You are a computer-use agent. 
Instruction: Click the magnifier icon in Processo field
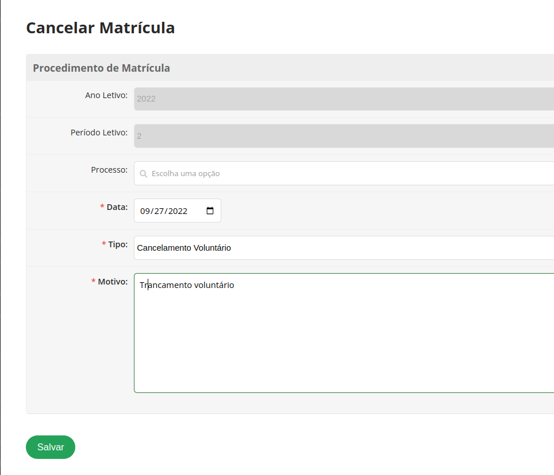pyautogui.click(x=144, y=173)
